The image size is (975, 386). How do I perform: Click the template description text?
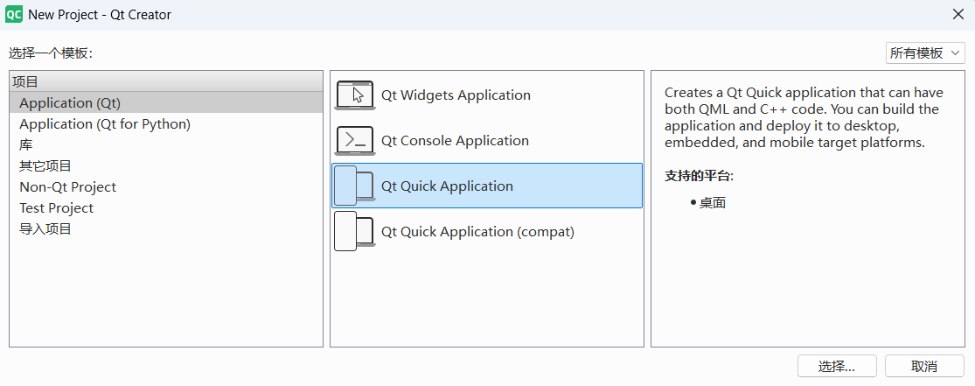pos(801,118)
